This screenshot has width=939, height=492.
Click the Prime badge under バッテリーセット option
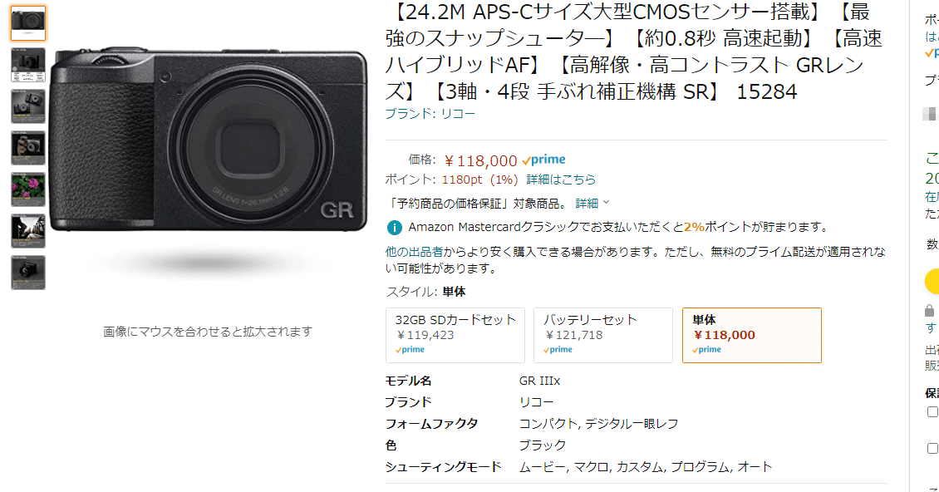pyautogui.click(x=558, y=349)
